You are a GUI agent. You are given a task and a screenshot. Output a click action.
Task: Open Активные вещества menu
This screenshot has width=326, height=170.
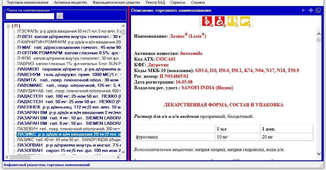[x=70, y=2]
